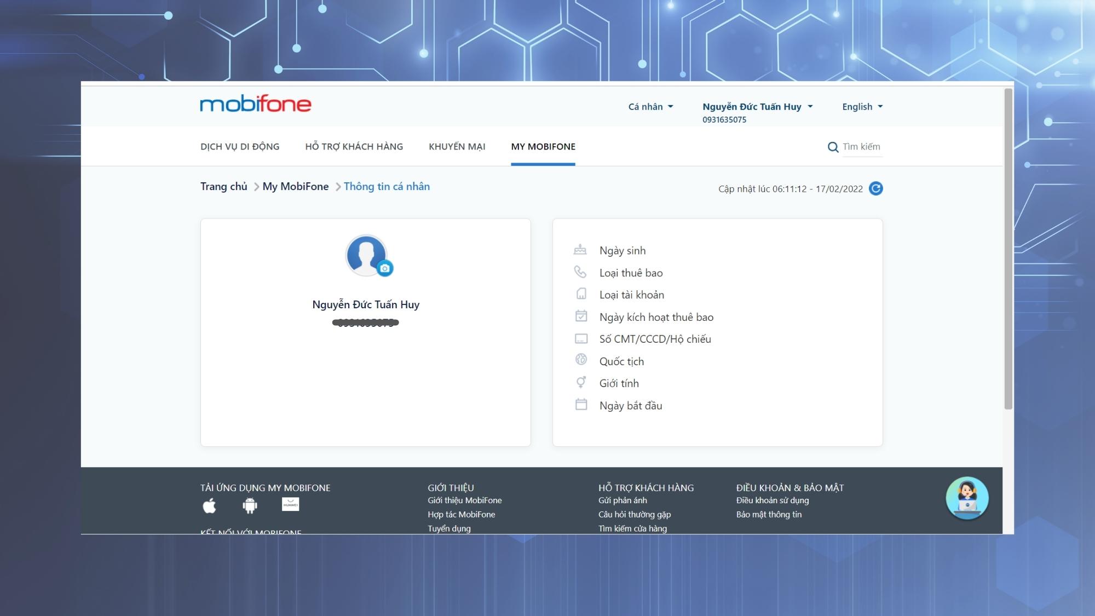
Task: Open Hợp tác MobiFone footer link
Action: (x=461, y=515)
